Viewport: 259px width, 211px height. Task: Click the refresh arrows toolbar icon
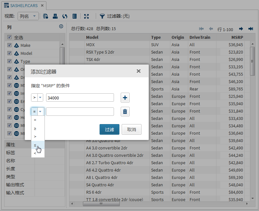point(65,16)
